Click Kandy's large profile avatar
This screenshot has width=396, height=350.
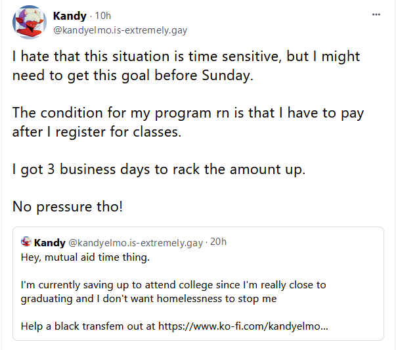[30, 22]
